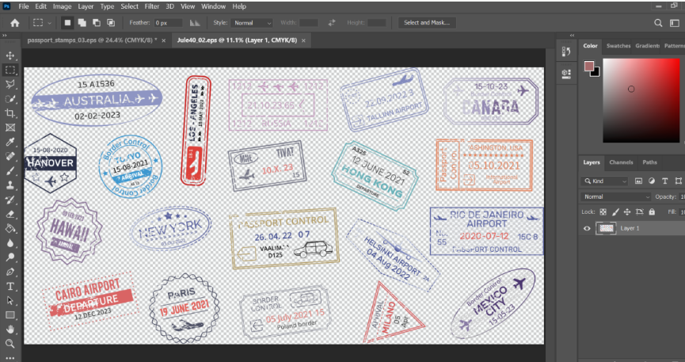
Task: Toggle filter for adjustment layers
Action: coord(652,181)
